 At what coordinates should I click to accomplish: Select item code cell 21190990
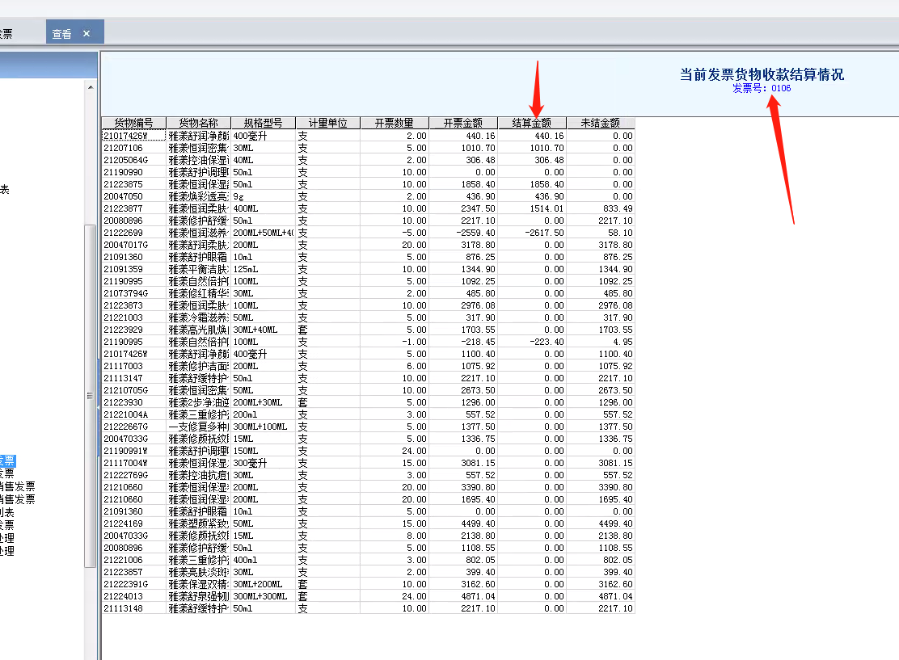pos(133,172)
